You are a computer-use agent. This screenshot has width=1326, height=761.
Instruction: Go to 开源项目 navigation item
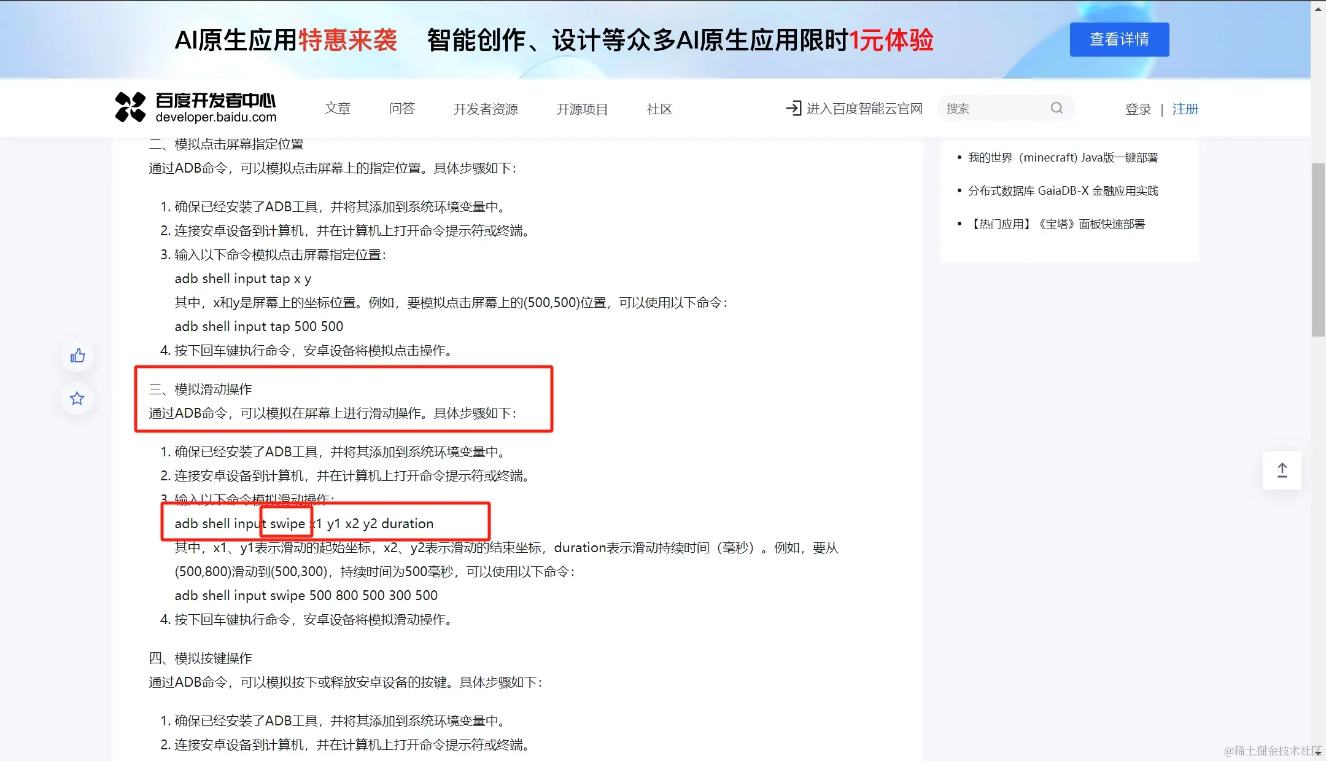582,109
